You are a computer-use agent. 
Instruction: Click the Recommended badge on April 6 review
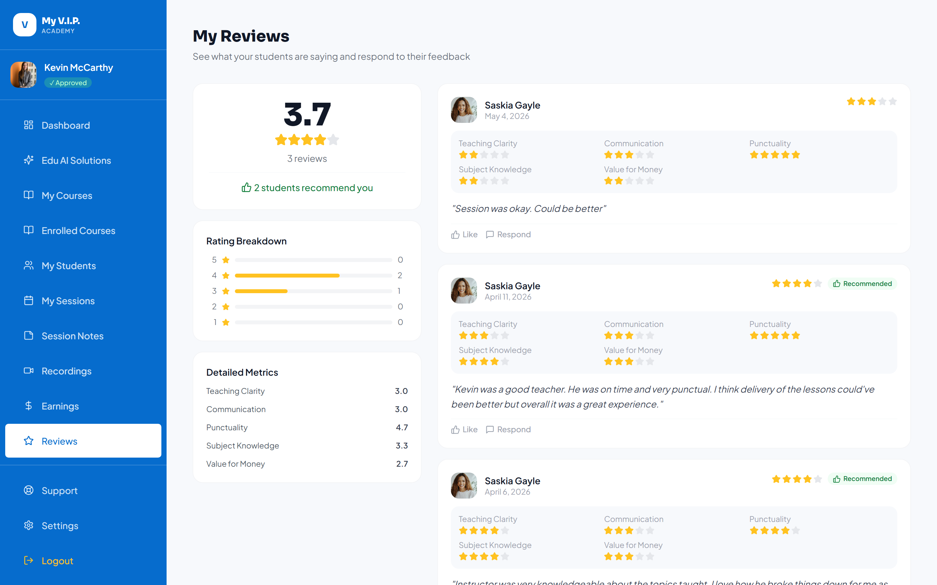tap(862, 479)
